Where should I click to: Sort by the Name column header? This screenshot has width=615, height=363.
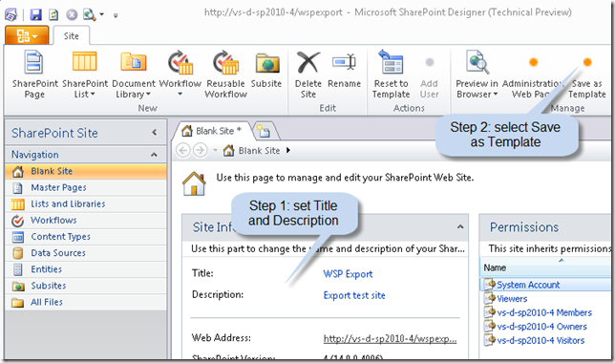[x=545, y=267]
